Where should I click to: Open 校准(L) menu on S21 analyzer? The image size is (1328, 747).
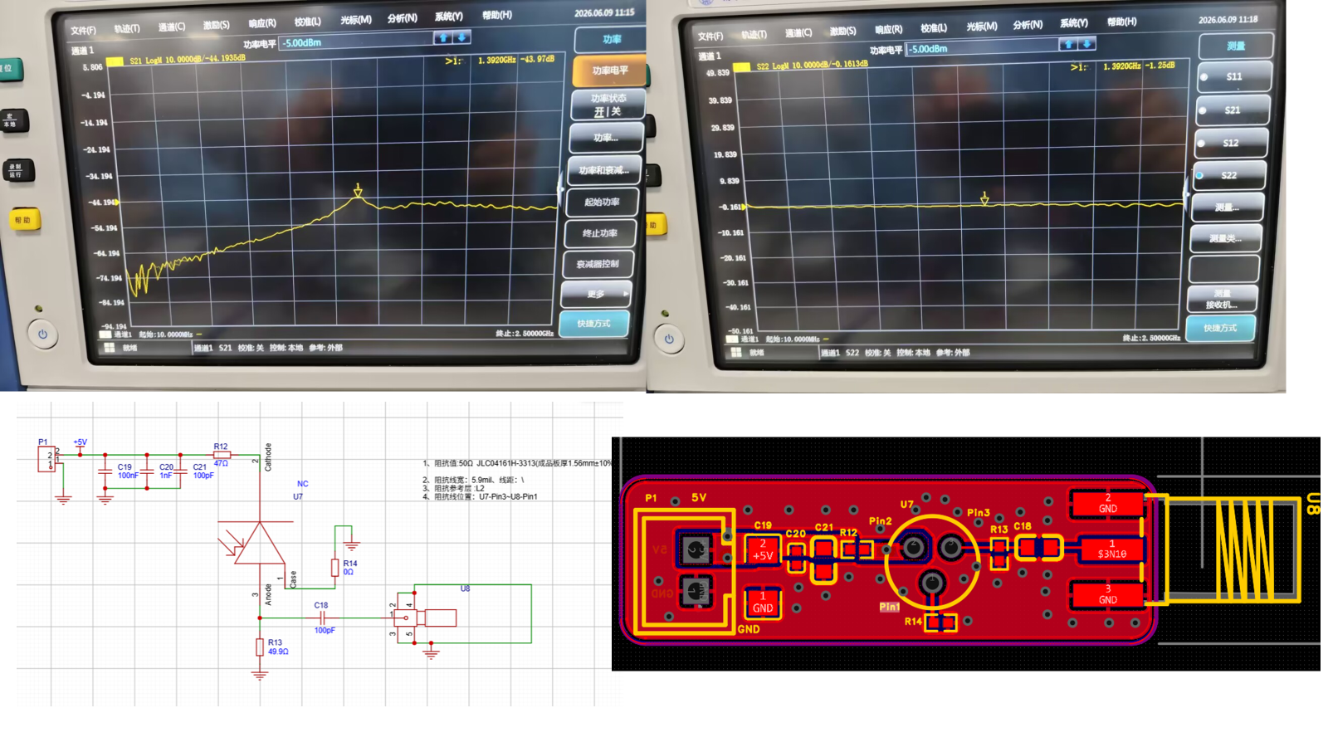point(307,22)
